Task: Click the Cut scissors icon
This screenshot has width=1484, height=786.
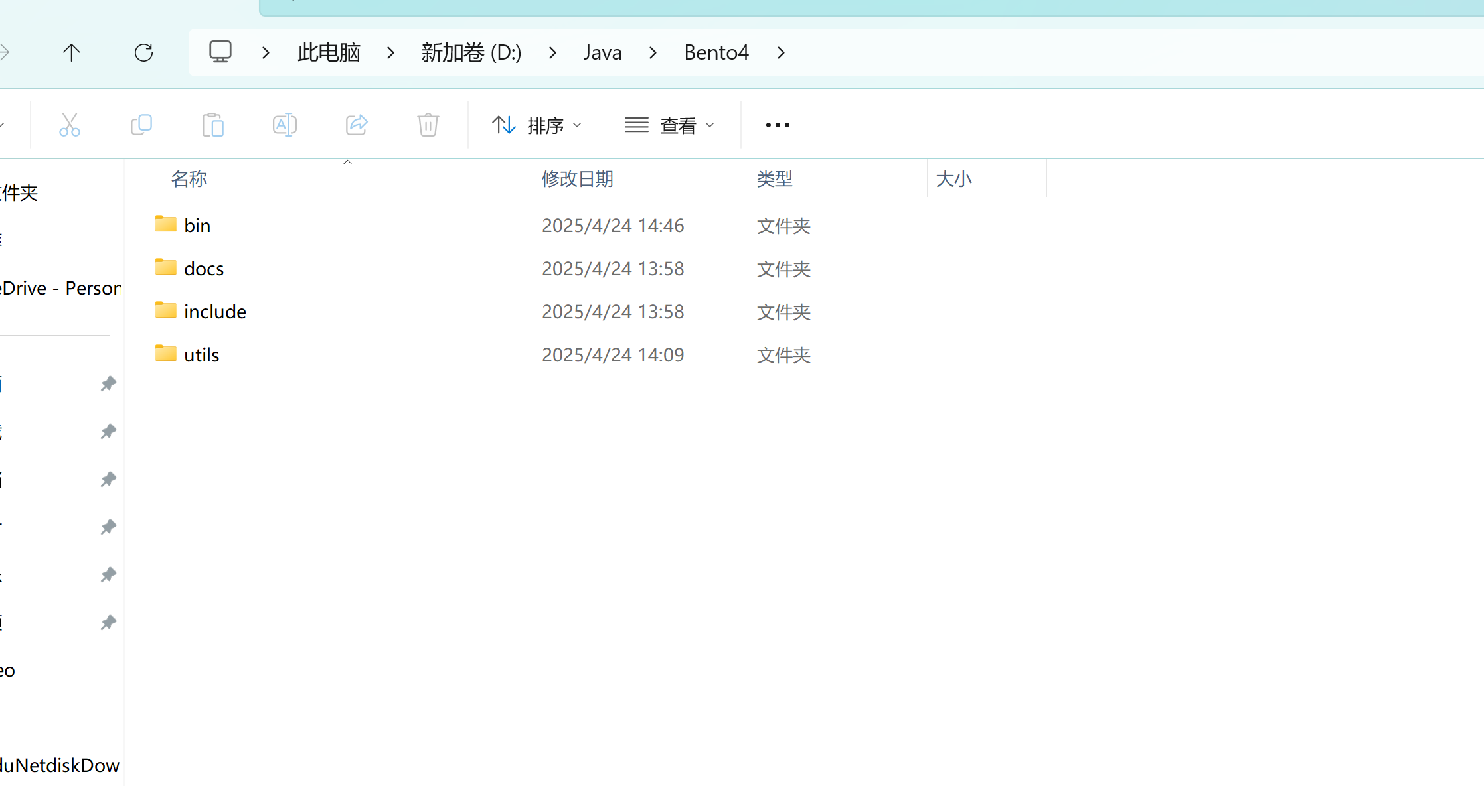Action: pos(70,125)
